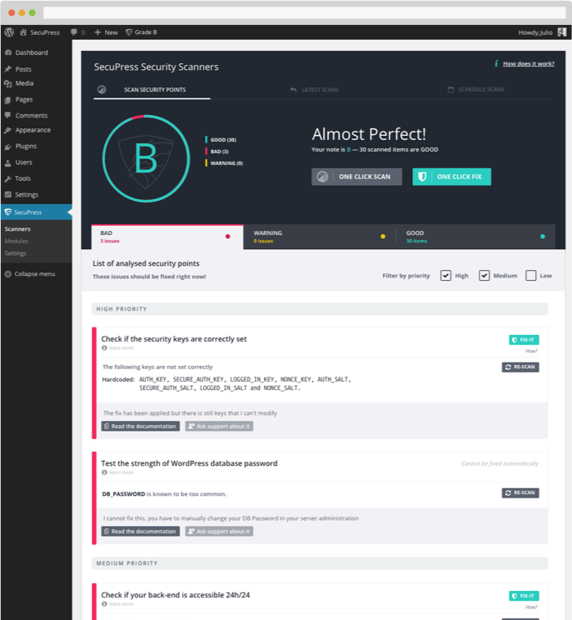
Task: Open the SecuPress Settings submenu item
Action: [16, 253]
